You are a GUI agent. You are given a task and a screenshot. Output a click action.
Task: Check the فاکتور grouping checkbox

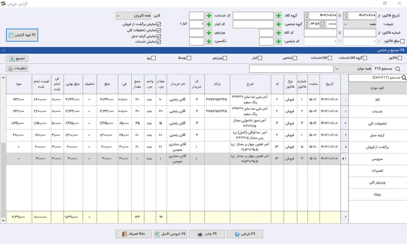tap(400, 58)
